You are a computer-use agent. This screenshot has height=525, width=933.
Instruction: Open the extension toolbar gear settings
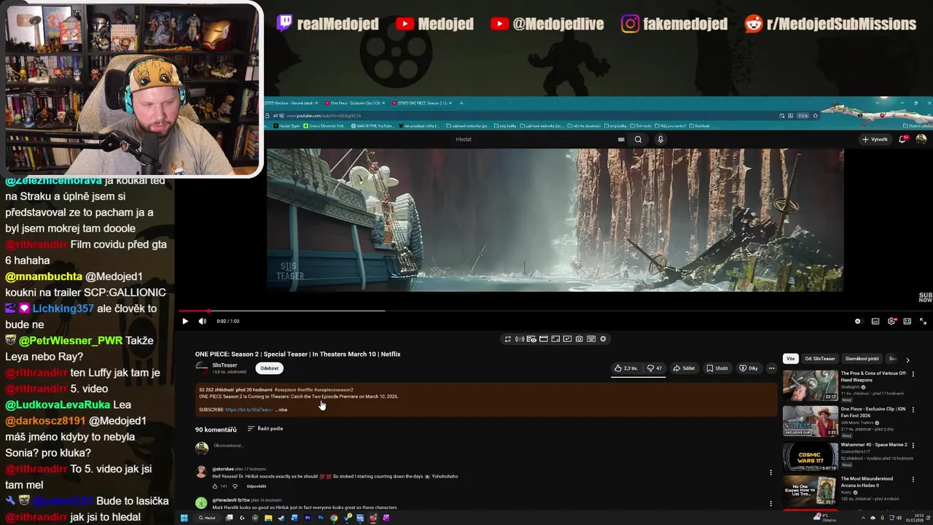(603, 339)
